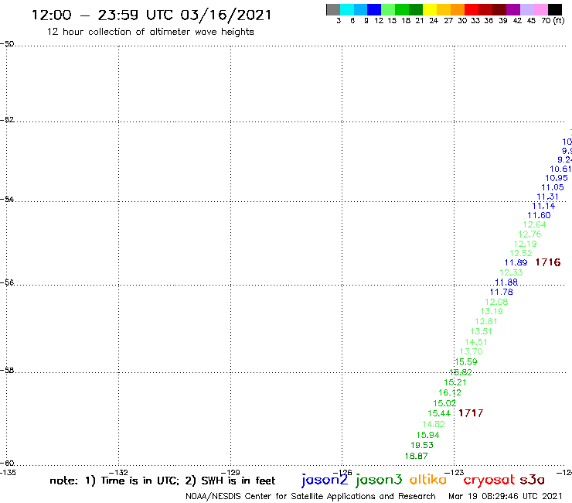Screen dimensions: 572x503
Task: Click wave height value '13.19'
Action: pyautogui.click(x=492, y=312)
